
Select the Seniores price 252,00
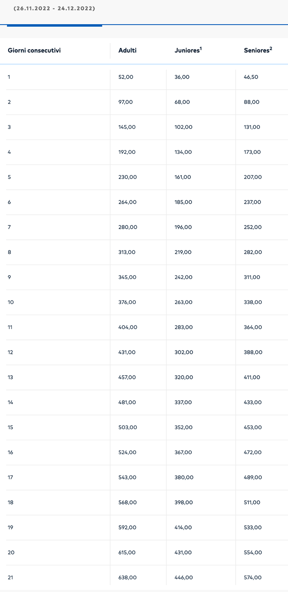(x=253, y=227)
